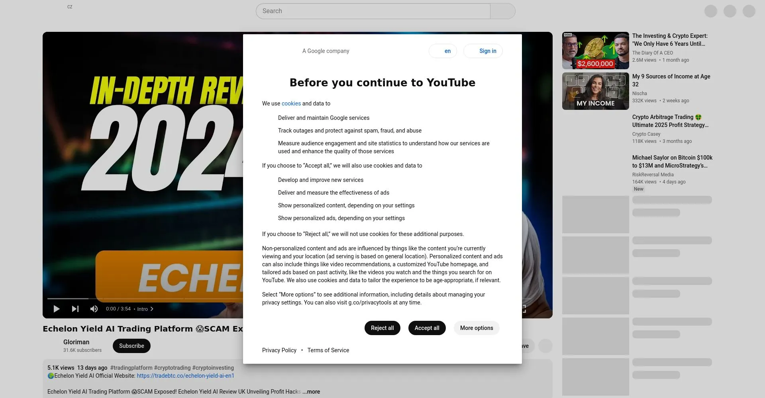Click #cryptoinvesting hashtag
The image size is (765, 398).
click(213, 368)
